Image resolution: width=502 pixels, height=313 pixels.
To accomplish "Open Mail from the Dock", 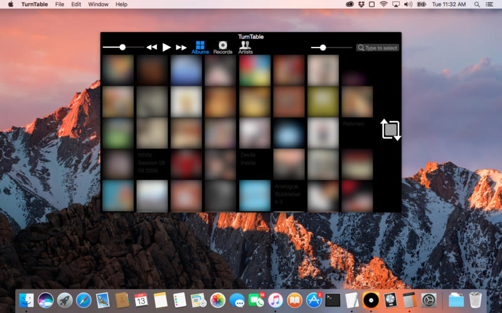I will [x=103, y=300].
